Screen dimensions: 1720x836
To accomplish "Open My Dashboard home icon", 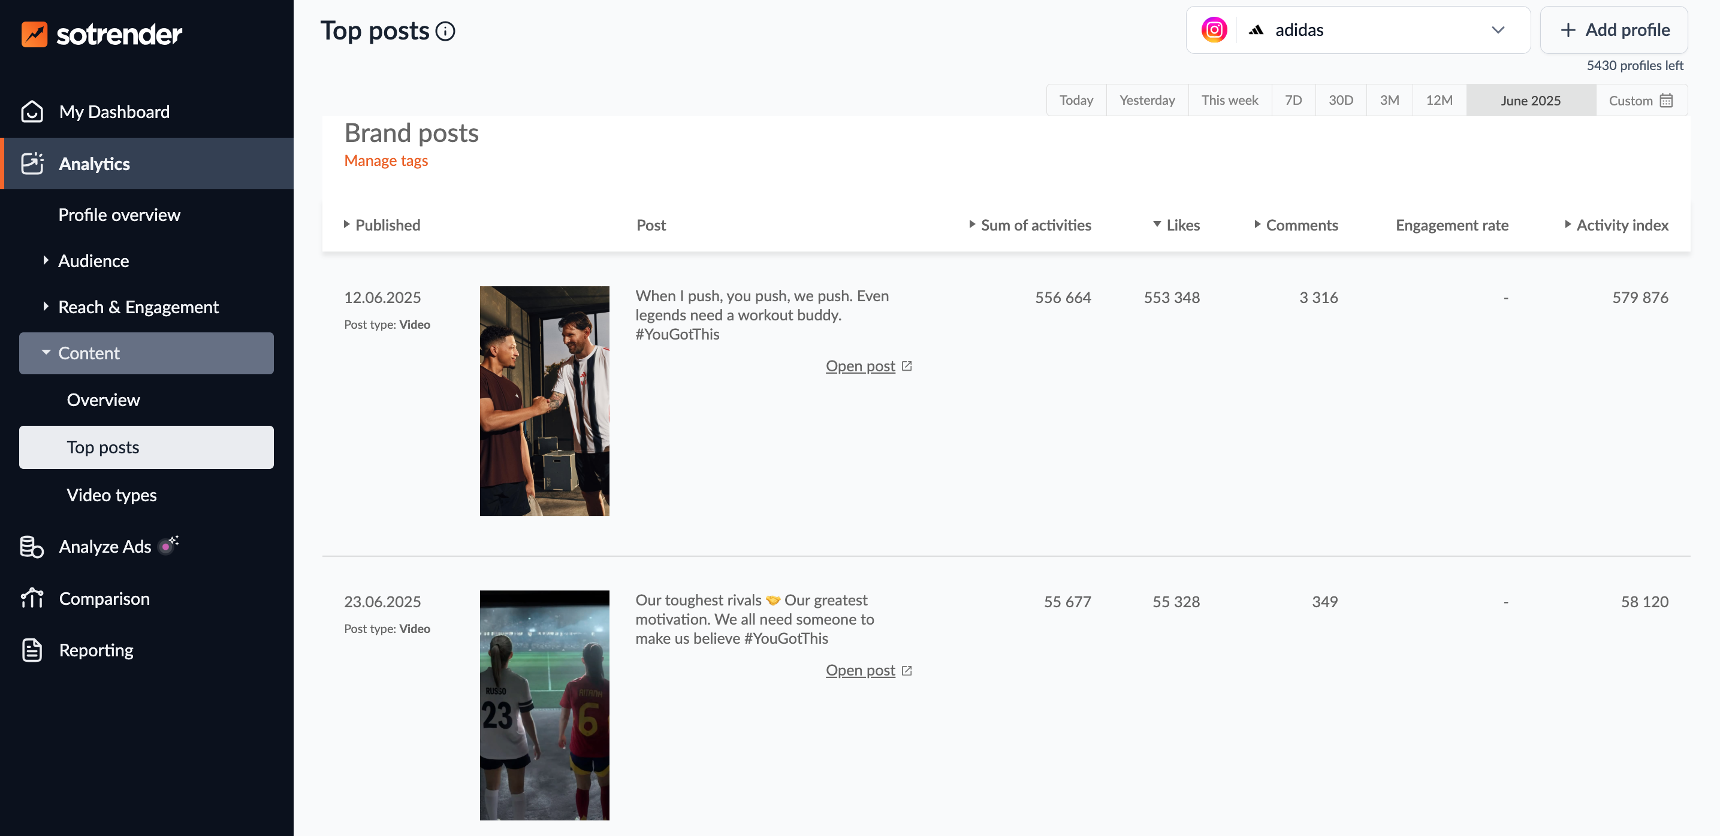I will [x=31, y=111].
